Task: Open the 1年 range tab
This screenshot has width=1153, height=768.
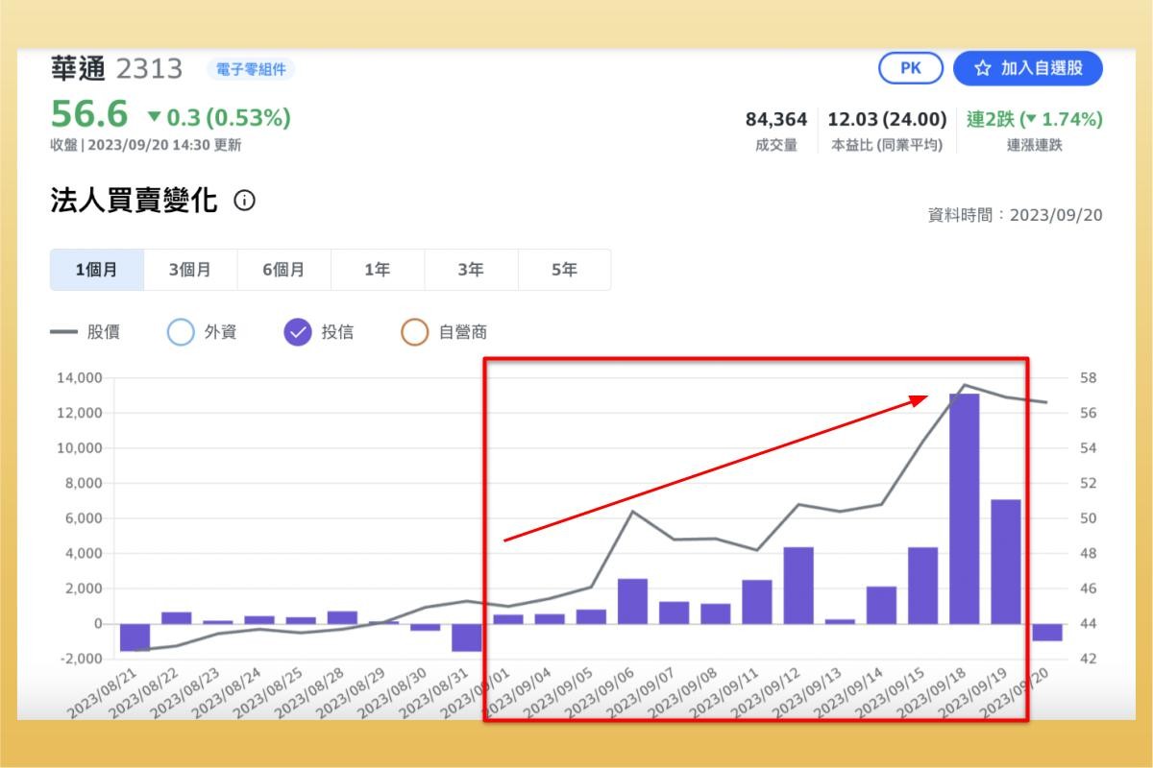Action: (378, 270)
